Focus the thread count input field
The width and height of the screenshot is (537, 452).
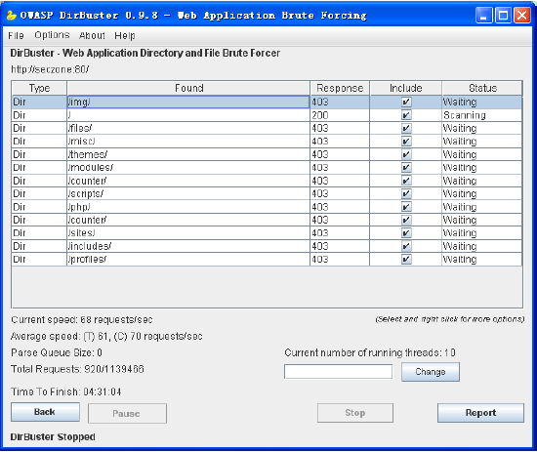[339, 372]
